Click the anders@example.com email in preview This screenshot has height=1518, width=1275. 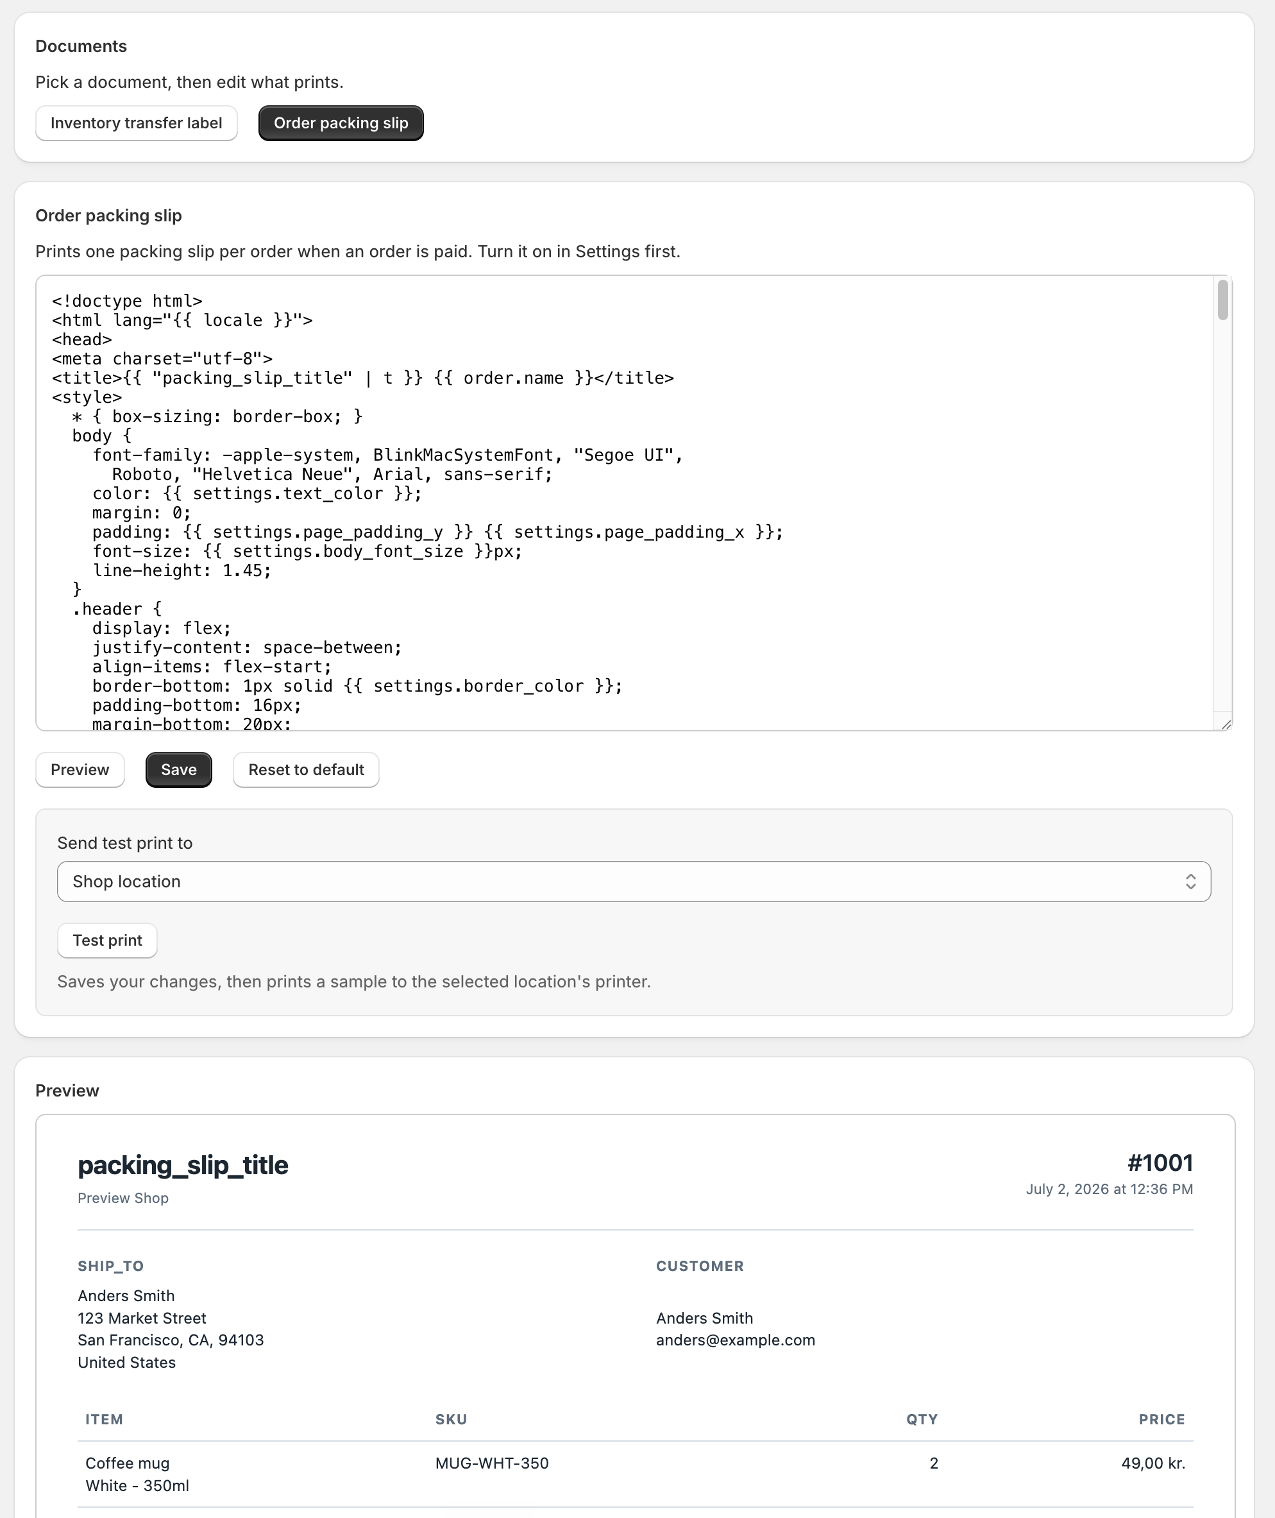tap(736, 1340)
